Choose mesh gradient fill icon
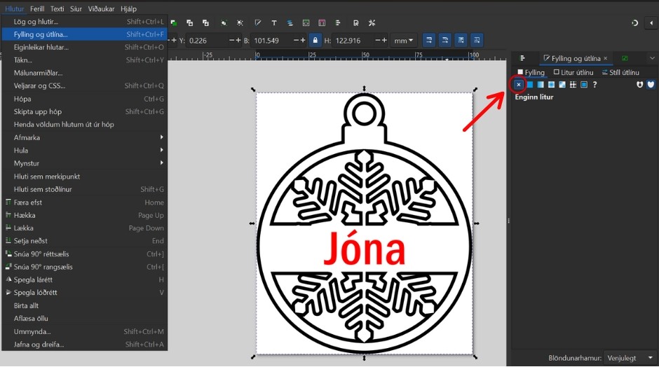The width and height of the screenshot is (659, 367). point(562,85)
